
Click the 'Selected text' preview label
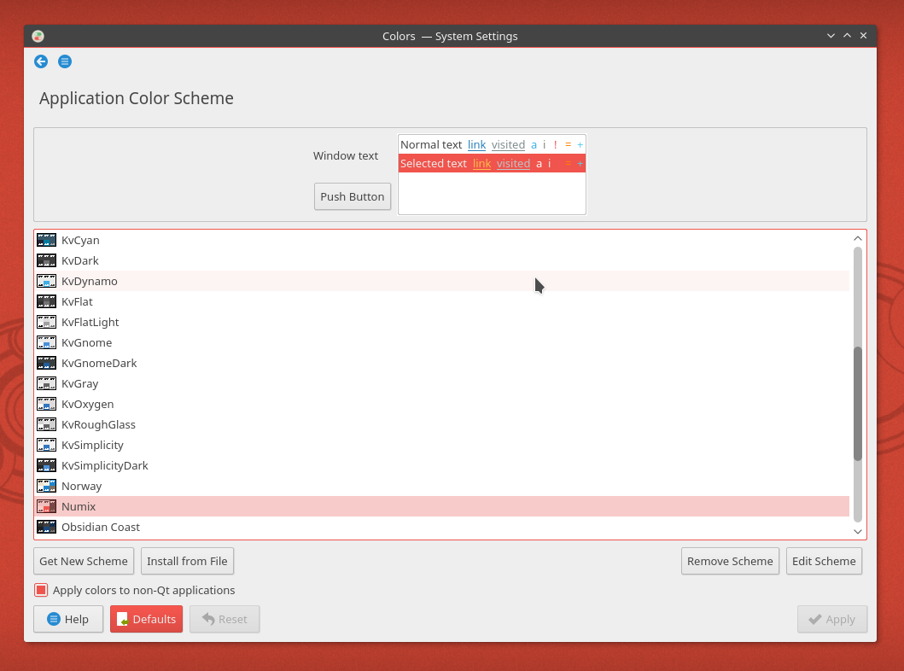click(x=434, y=164)
